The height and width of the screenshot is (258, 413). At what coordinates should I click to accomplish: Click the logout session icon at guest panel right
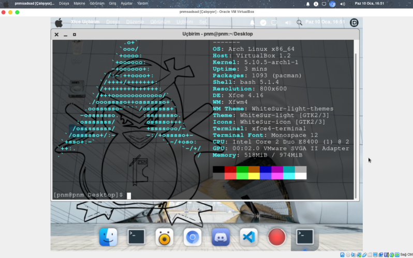(354, 23)
